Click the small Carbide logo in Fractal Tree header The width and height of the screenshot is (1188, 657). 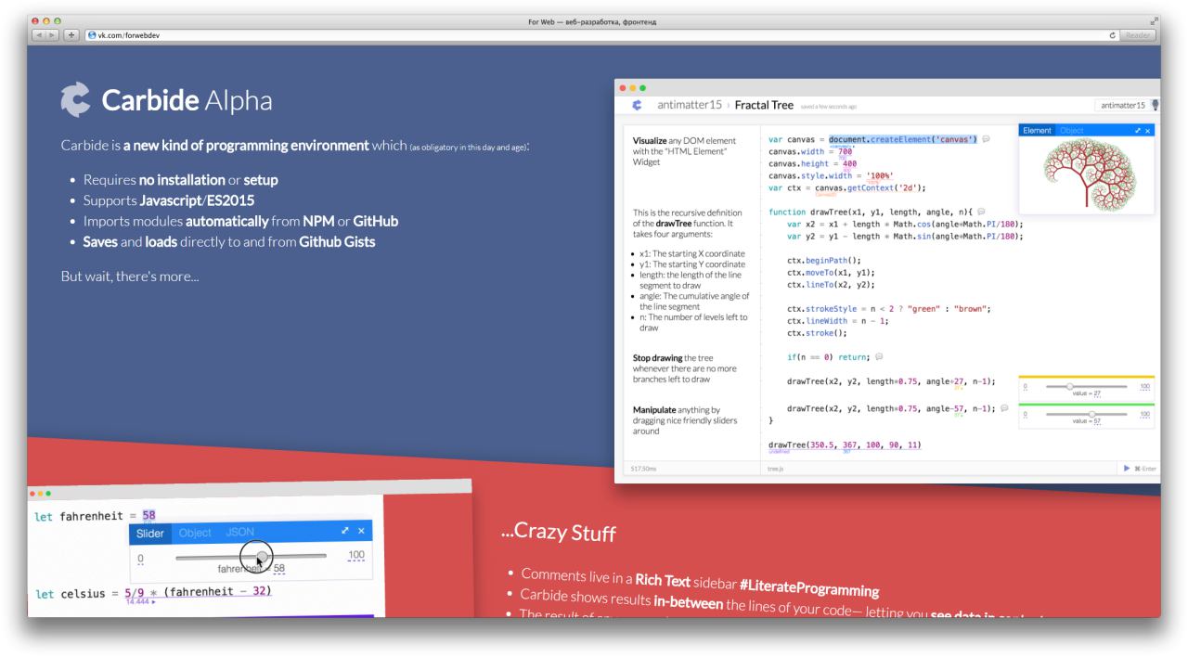tap(638, 105)
